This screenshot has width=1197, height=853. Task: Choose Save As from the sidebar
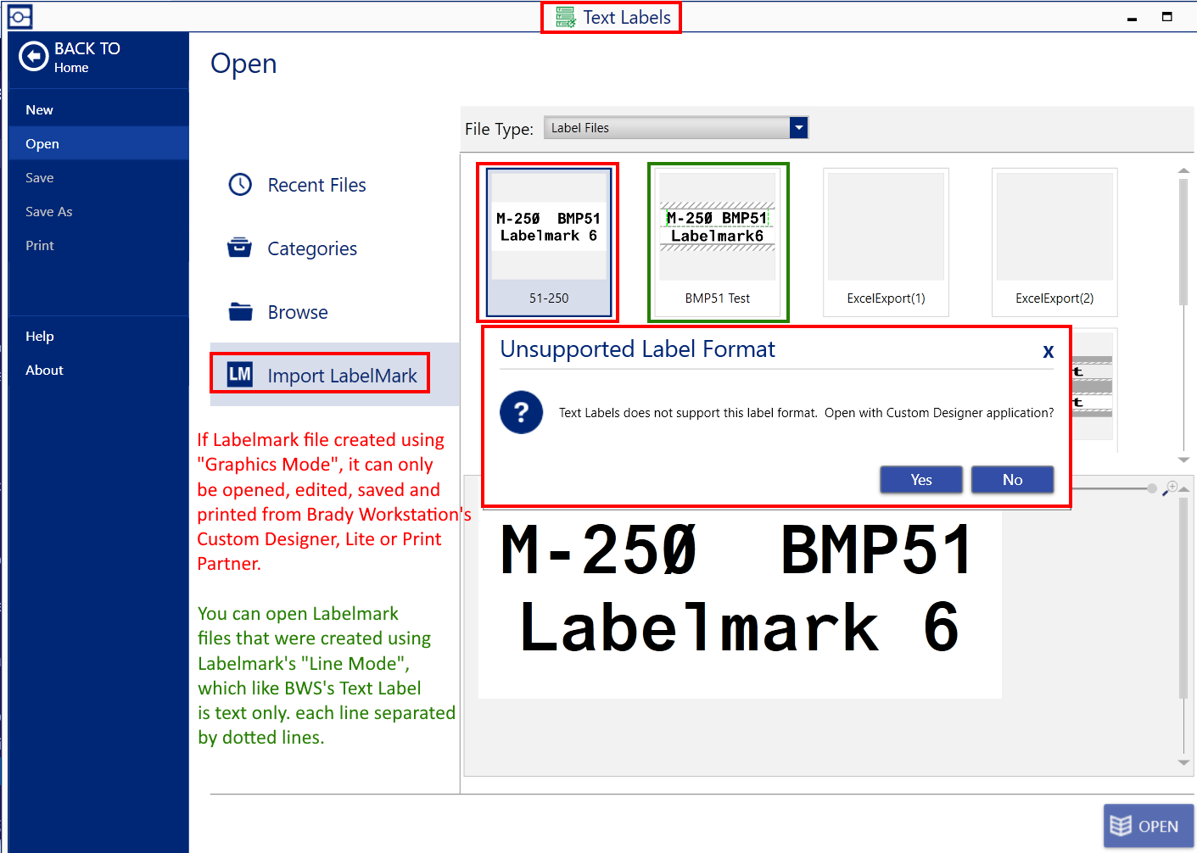pos(48,211)
